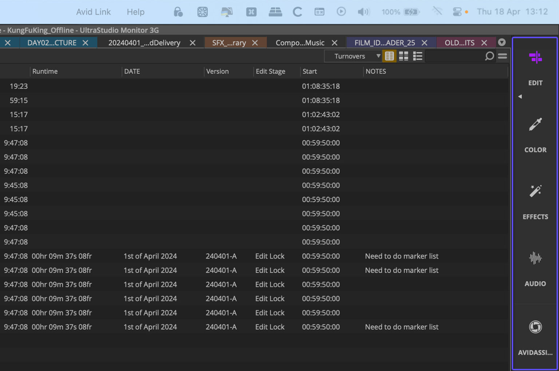Collapse the workspace sidebar arrow

(520, 97)
